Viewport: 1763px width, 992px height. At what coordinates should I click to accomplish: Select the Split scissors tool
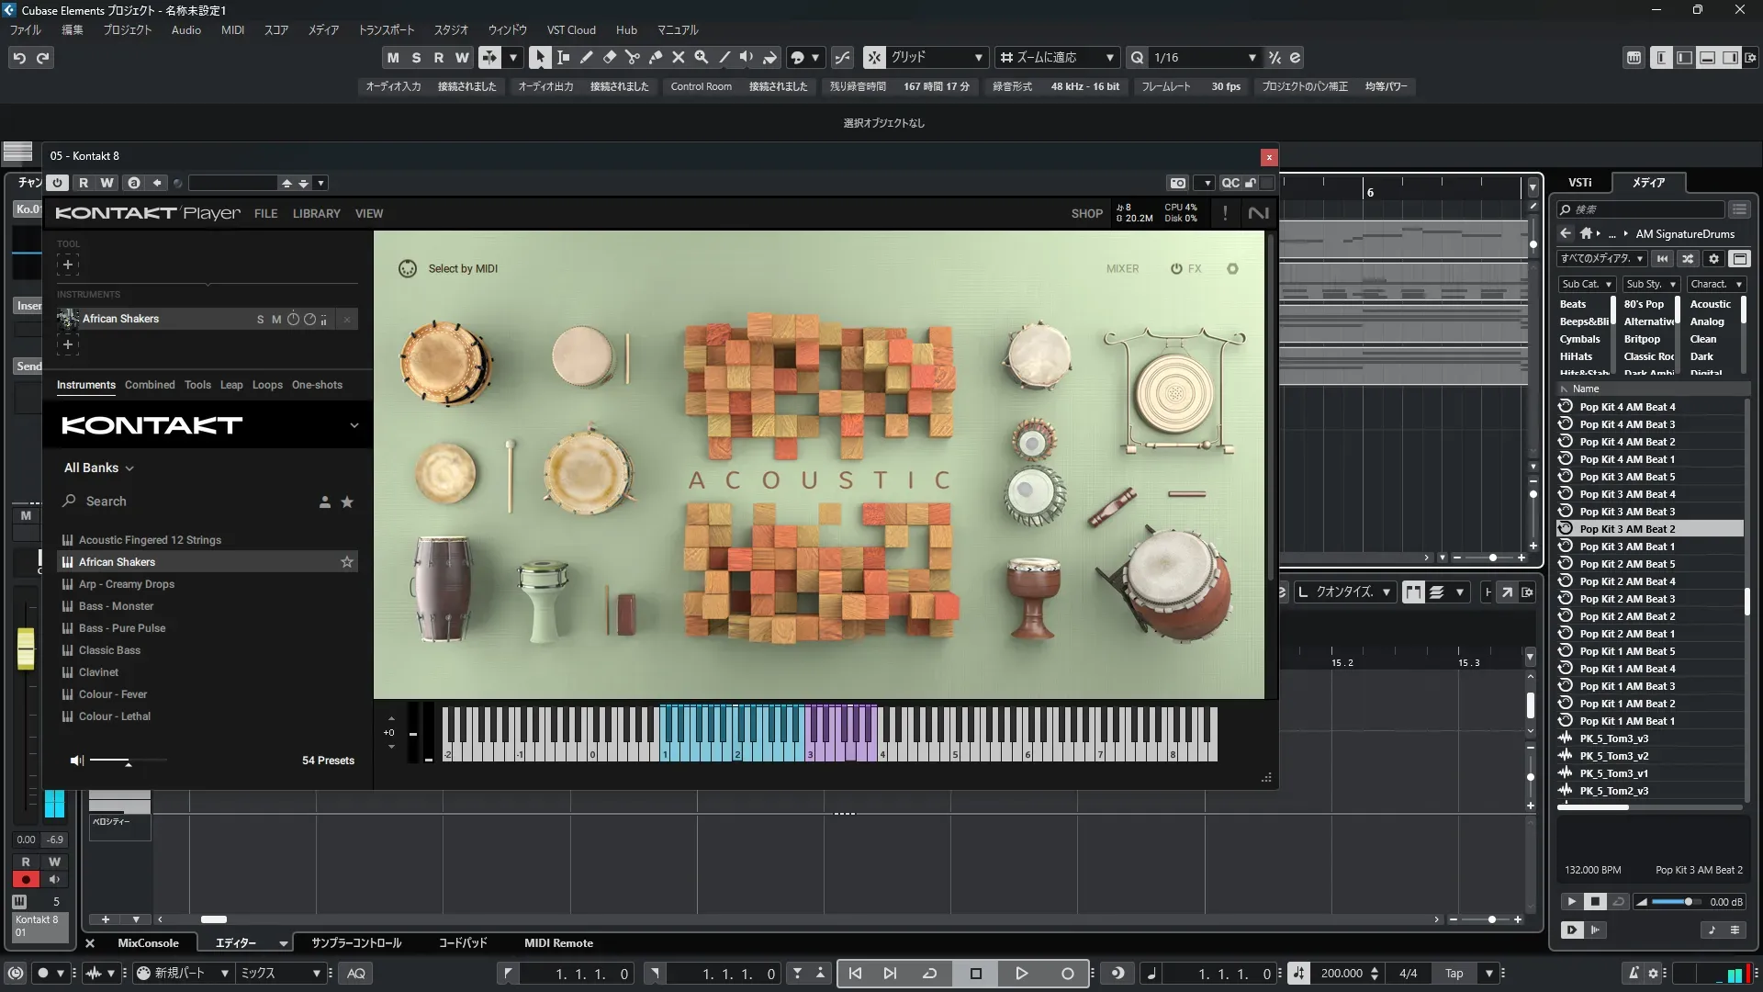(x=632, y=57)
